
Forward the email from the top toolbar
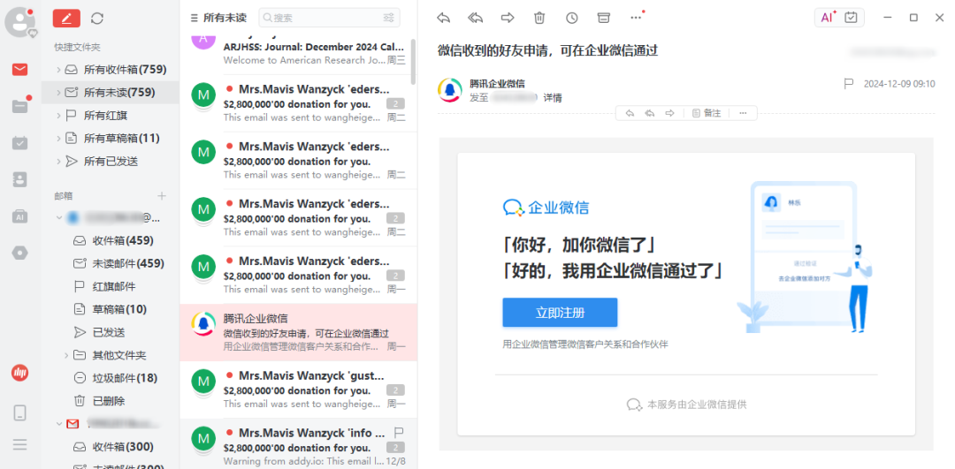click(508, 18)
